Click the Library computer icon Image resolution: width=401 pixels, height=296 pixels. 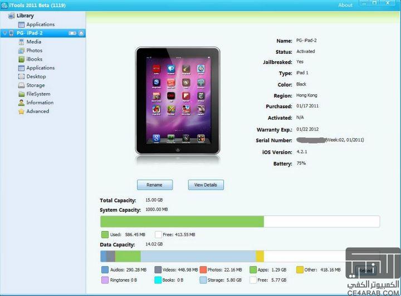(11, 16)
